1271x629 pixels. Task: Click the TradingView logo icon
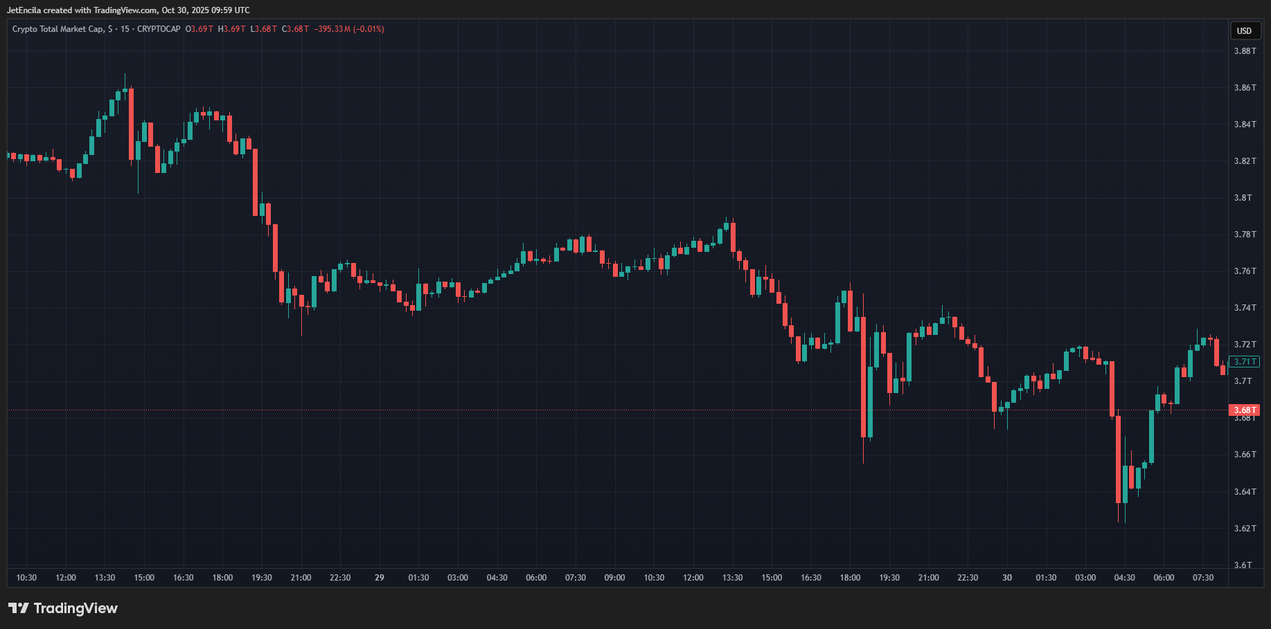pos(19,608)
